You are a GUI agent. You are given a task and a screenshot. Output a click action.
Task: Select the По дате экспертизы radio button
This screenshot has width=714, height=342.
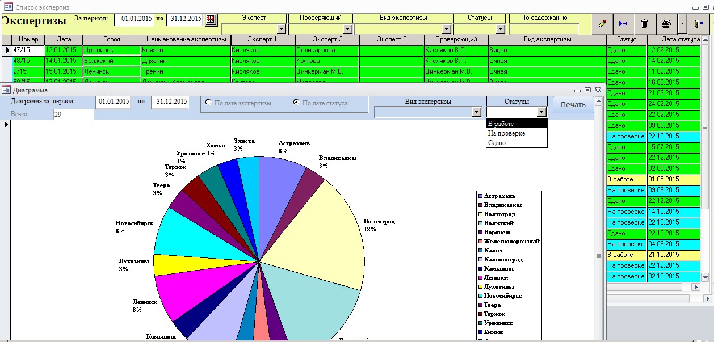coord(208,103)
